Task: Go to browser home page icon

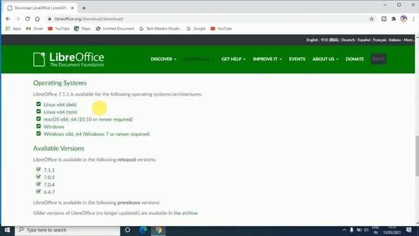Action: click(x=37, y=19)
